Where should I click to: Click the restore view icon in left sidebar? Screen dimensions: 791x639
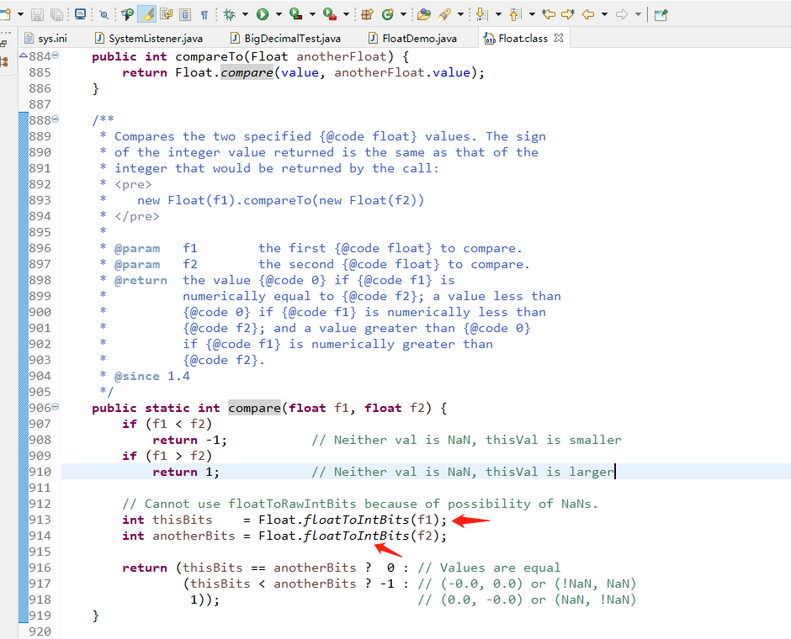pyautogui.click(x=4, y=45)
